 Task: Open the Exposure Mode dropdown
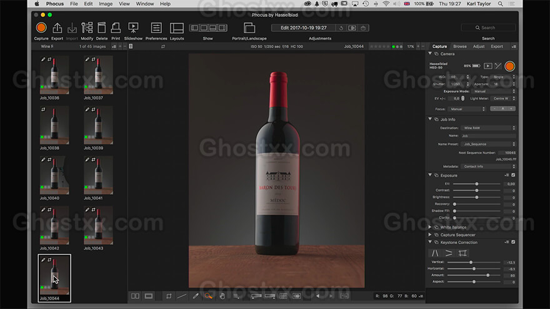(494, 91)
